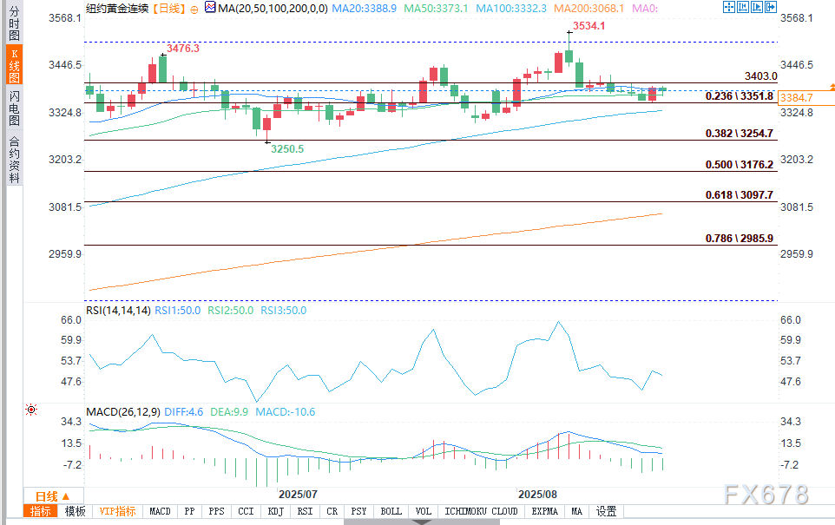The height and width of the screenshot is (525, 835).
Task: Click the MA indicator image icon before MA(20,50,100,200,0,0)
Action: pyautogui.click(x=209, y=7)
